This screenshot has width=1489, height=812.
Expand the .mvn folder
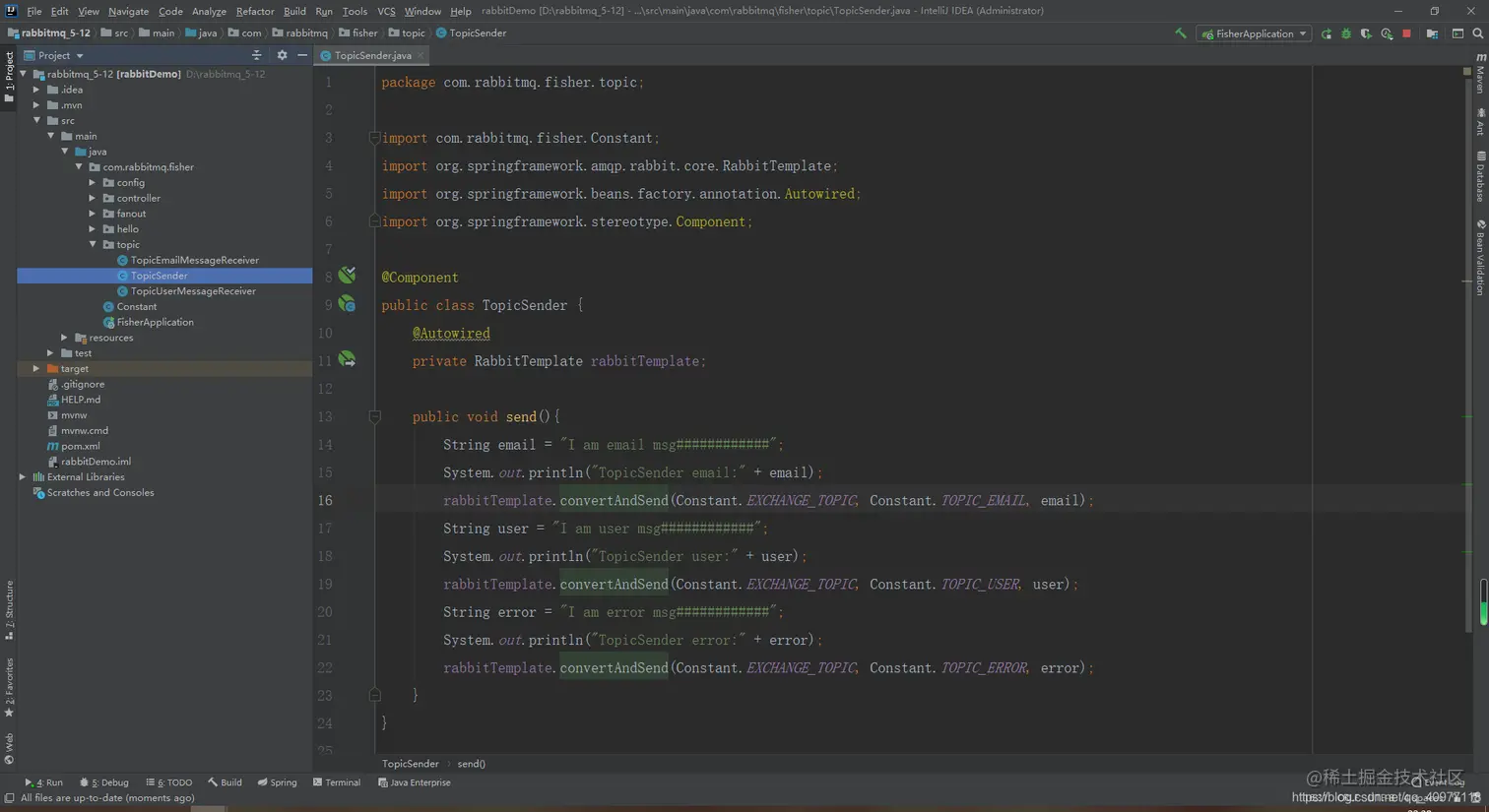[37, 105]
